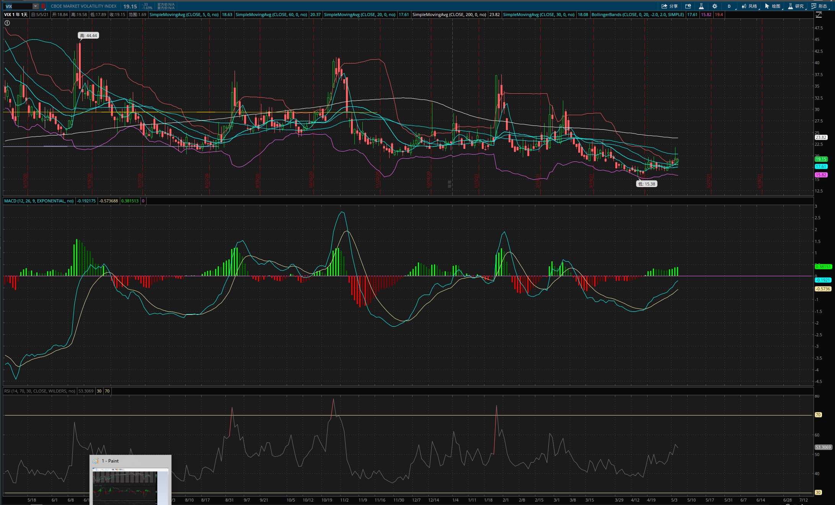Click the RSI study label
The height and width of the screenshot is (505, 835).
39,391
